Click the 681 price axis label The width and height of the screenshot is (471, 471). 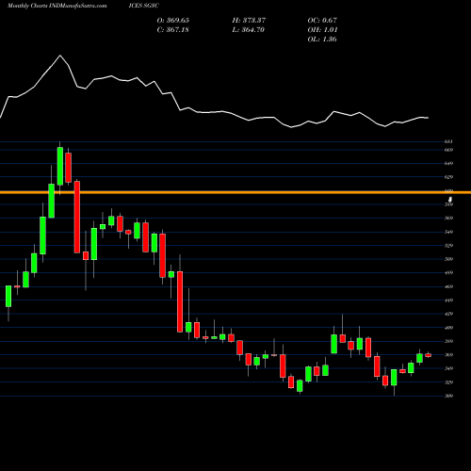(448, 142)
